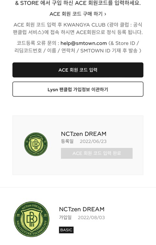Viewport: 156px width, 245px height.
Task: Click the help@smtown.com email address
Action: [84, 43]
